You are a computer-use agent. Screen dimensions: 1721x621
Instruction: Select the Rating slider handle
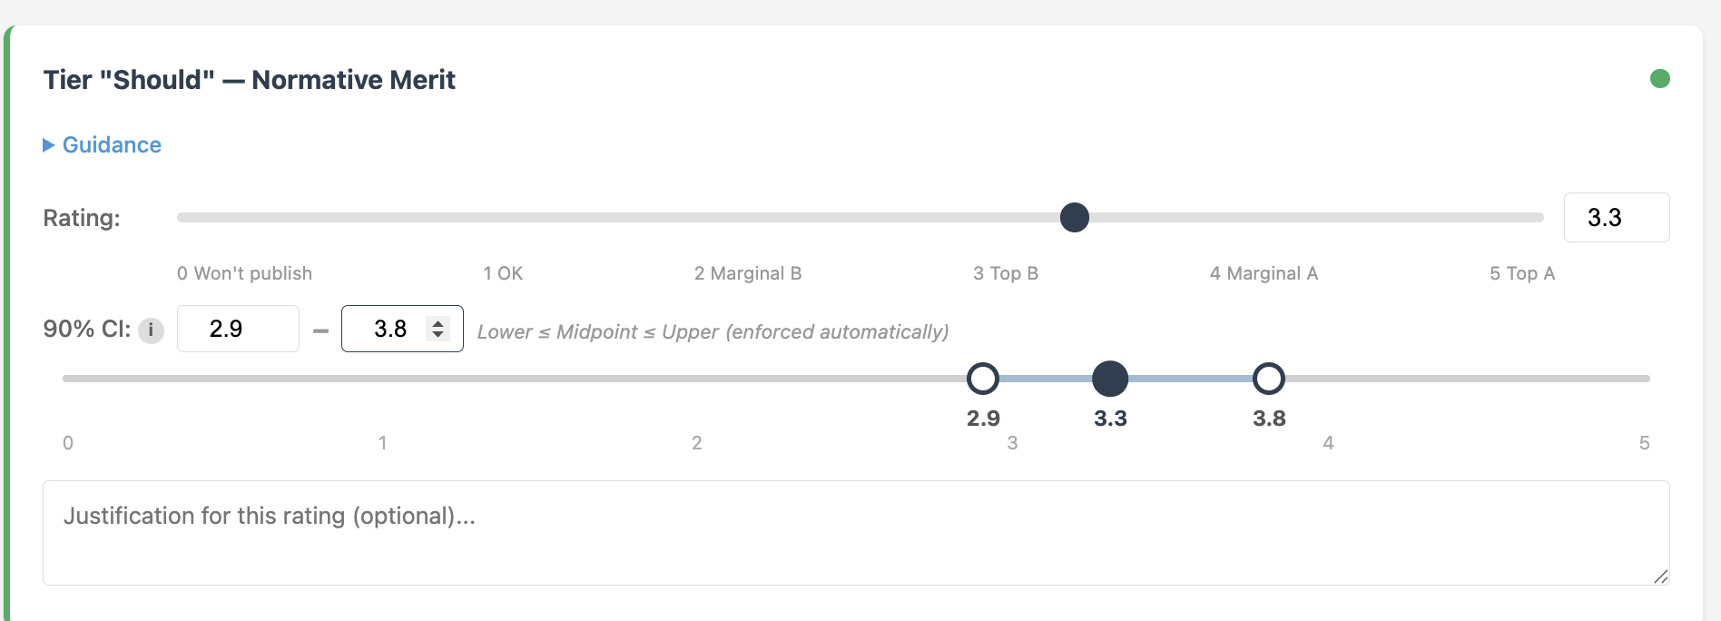1074,217
